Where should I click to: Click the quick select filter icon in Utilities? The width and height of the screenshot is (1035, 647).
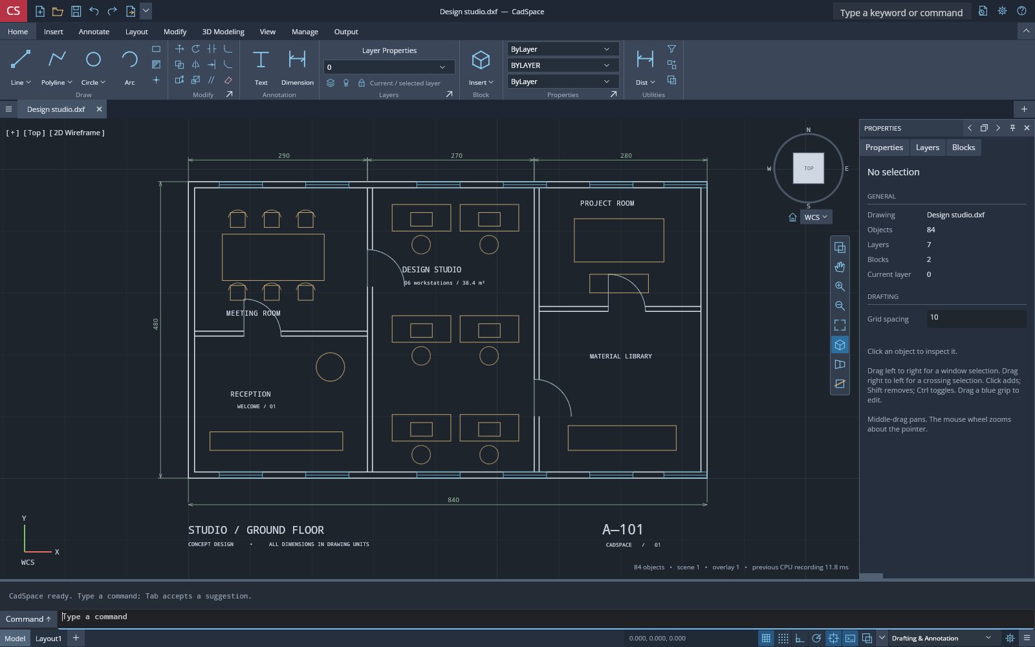pyautogui.click(x=671, y=49)
